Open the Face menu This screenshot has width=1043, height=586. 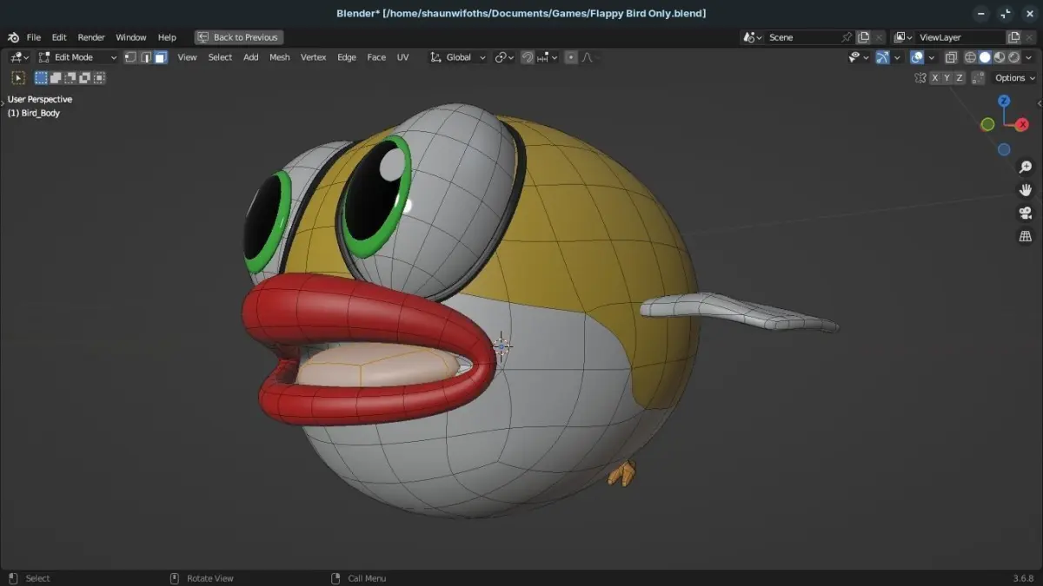(376, 57)
